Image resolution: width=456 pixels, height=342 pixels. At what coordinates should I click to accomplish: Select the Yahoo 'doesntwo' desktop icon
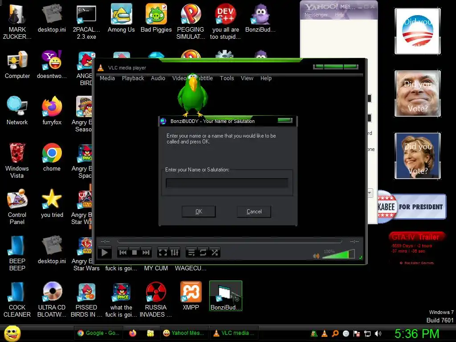tap(52, 65)
